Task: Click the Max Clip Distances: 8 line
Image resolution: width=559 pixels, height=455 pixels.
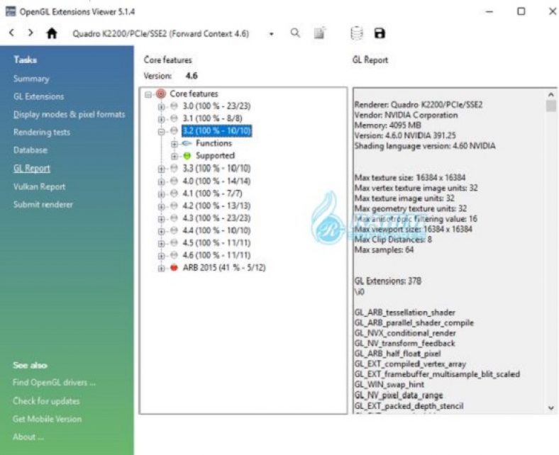Action: coord(393,240)
